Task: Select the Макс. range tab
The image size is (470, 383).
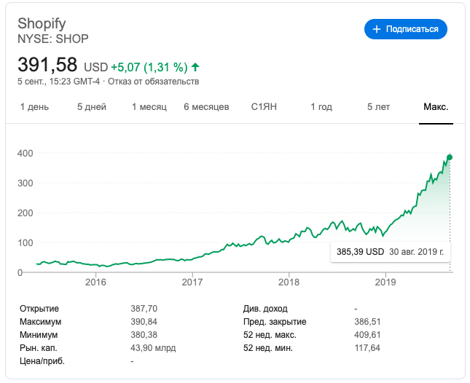Action: [x=436, y=107]
